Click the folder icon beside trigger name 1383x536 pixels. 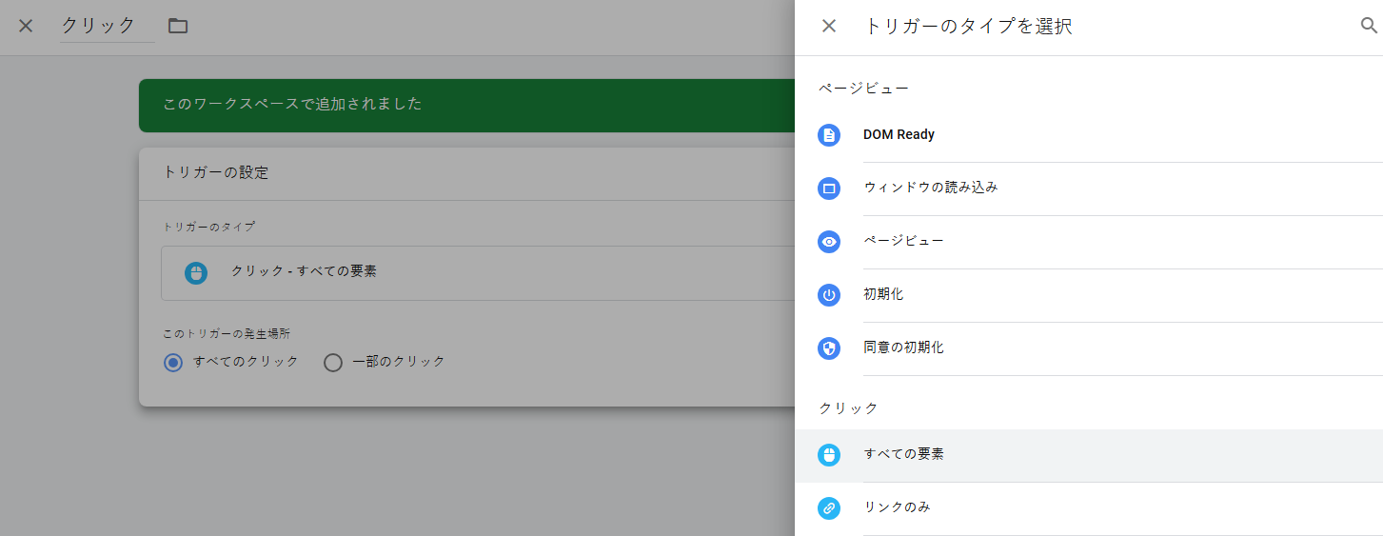point(178,26)
